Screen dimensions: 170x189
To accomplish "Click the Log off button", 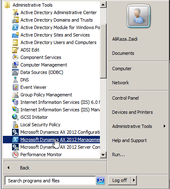I will pyautogui.click(x=119, y=180).
